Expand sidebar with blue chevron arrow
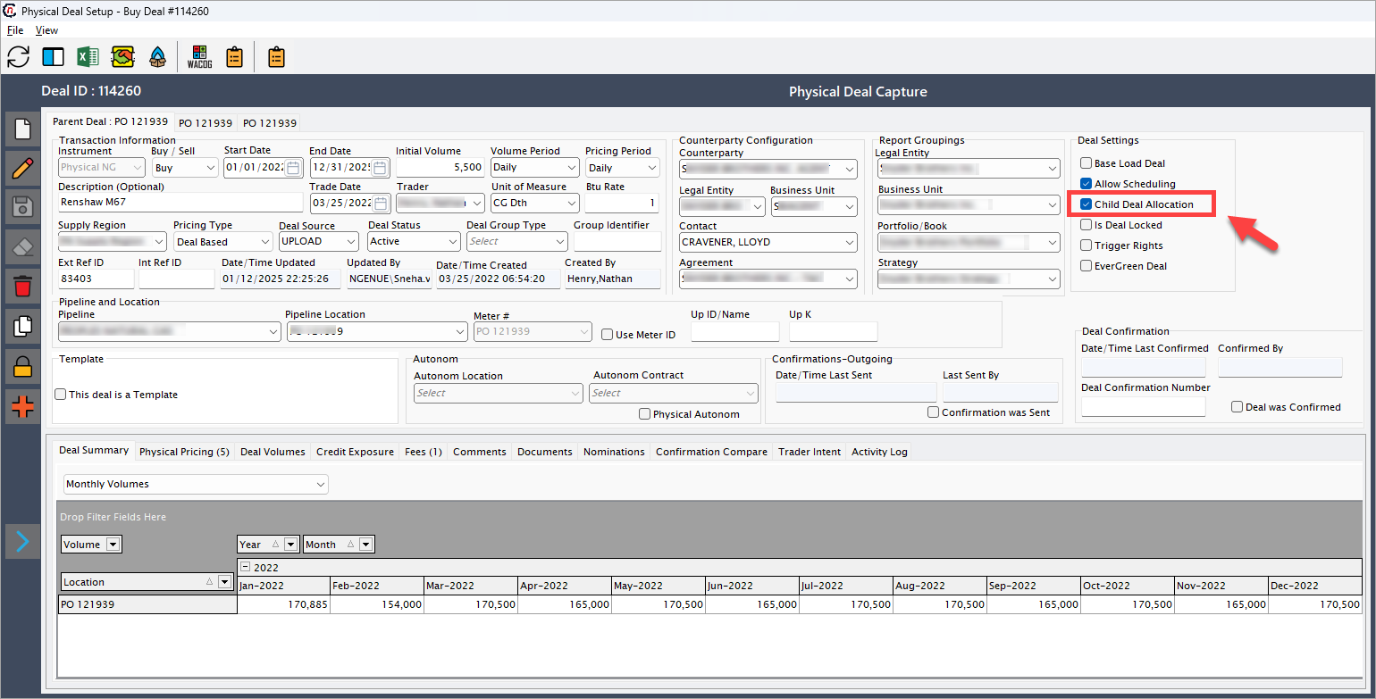This screenshot has width=1376, height=699. coord(22,541)
